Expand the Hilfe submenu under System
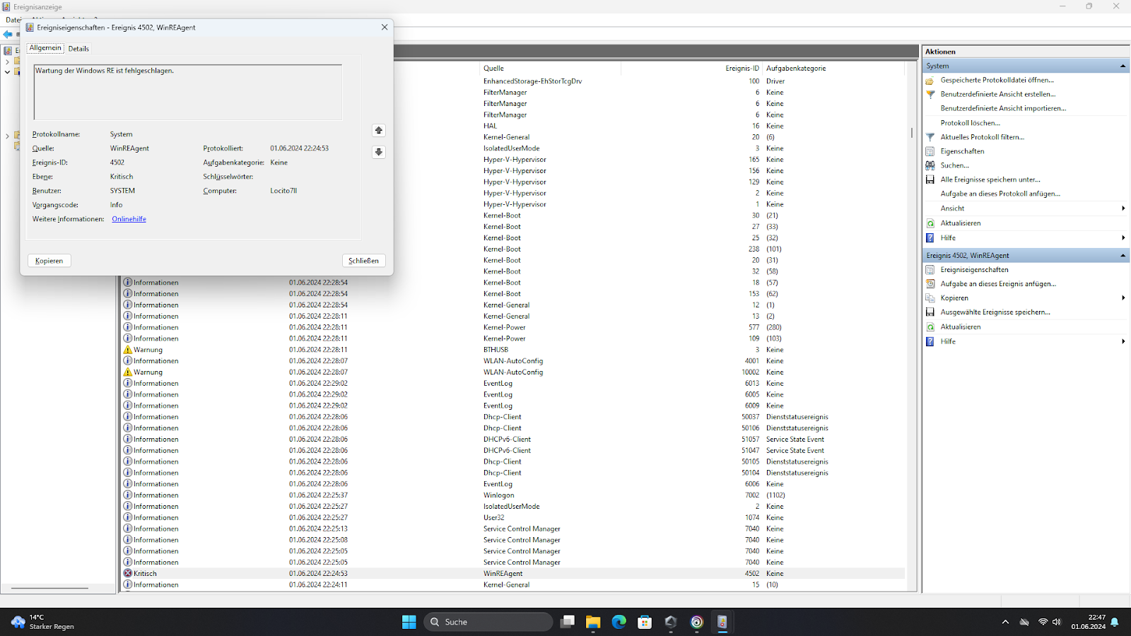The image size is (1131, 636). coord(1123,238)
